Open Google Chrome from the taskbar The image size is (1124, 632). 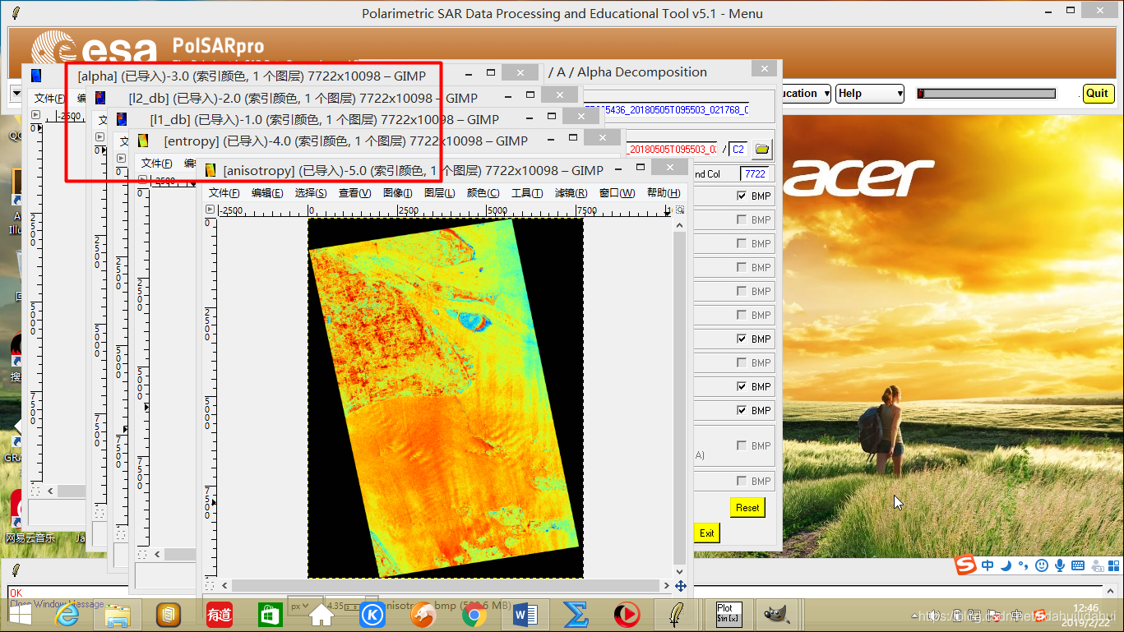point(474,614)
